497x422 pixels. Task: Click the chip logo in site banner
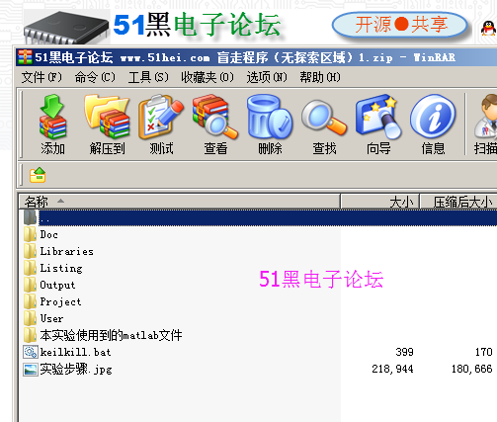[x=66, y=28]
